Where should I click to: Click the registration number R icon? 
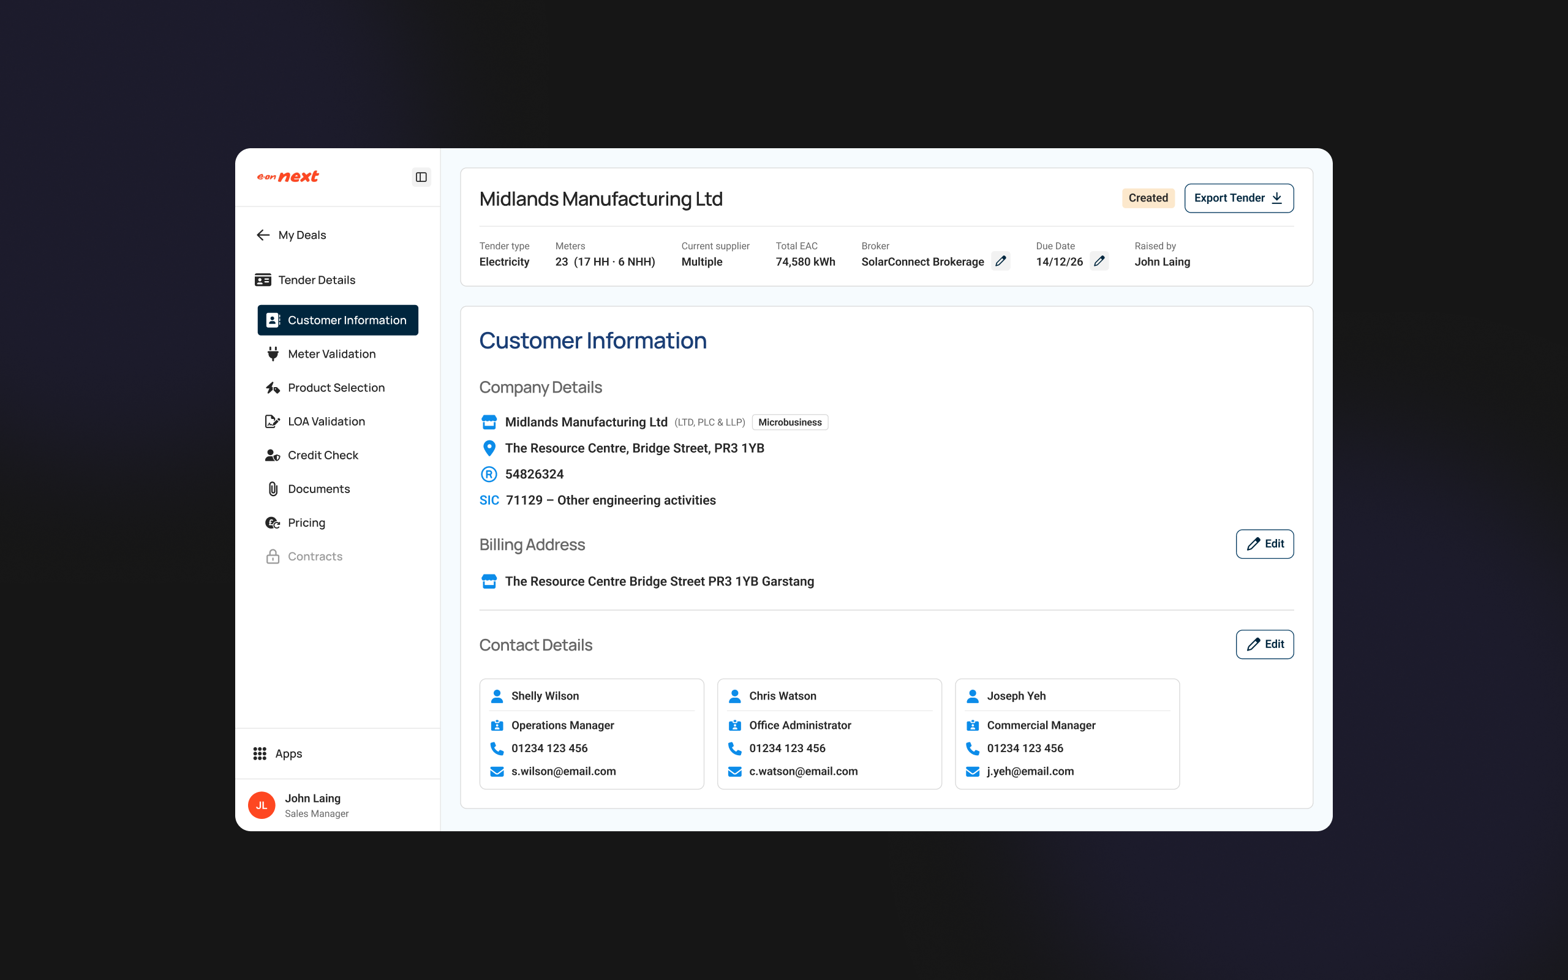tap(489, 475)
